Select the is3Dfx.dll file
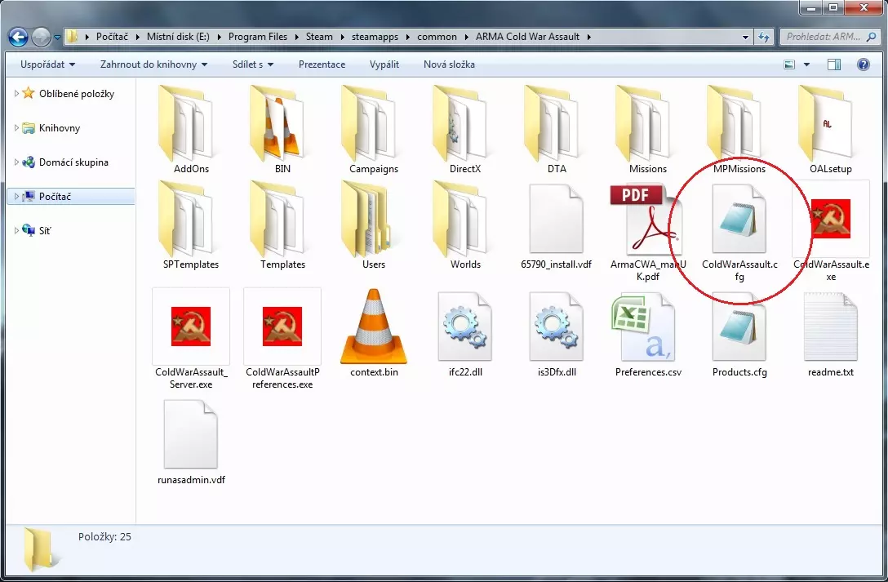 coord(557,333)
